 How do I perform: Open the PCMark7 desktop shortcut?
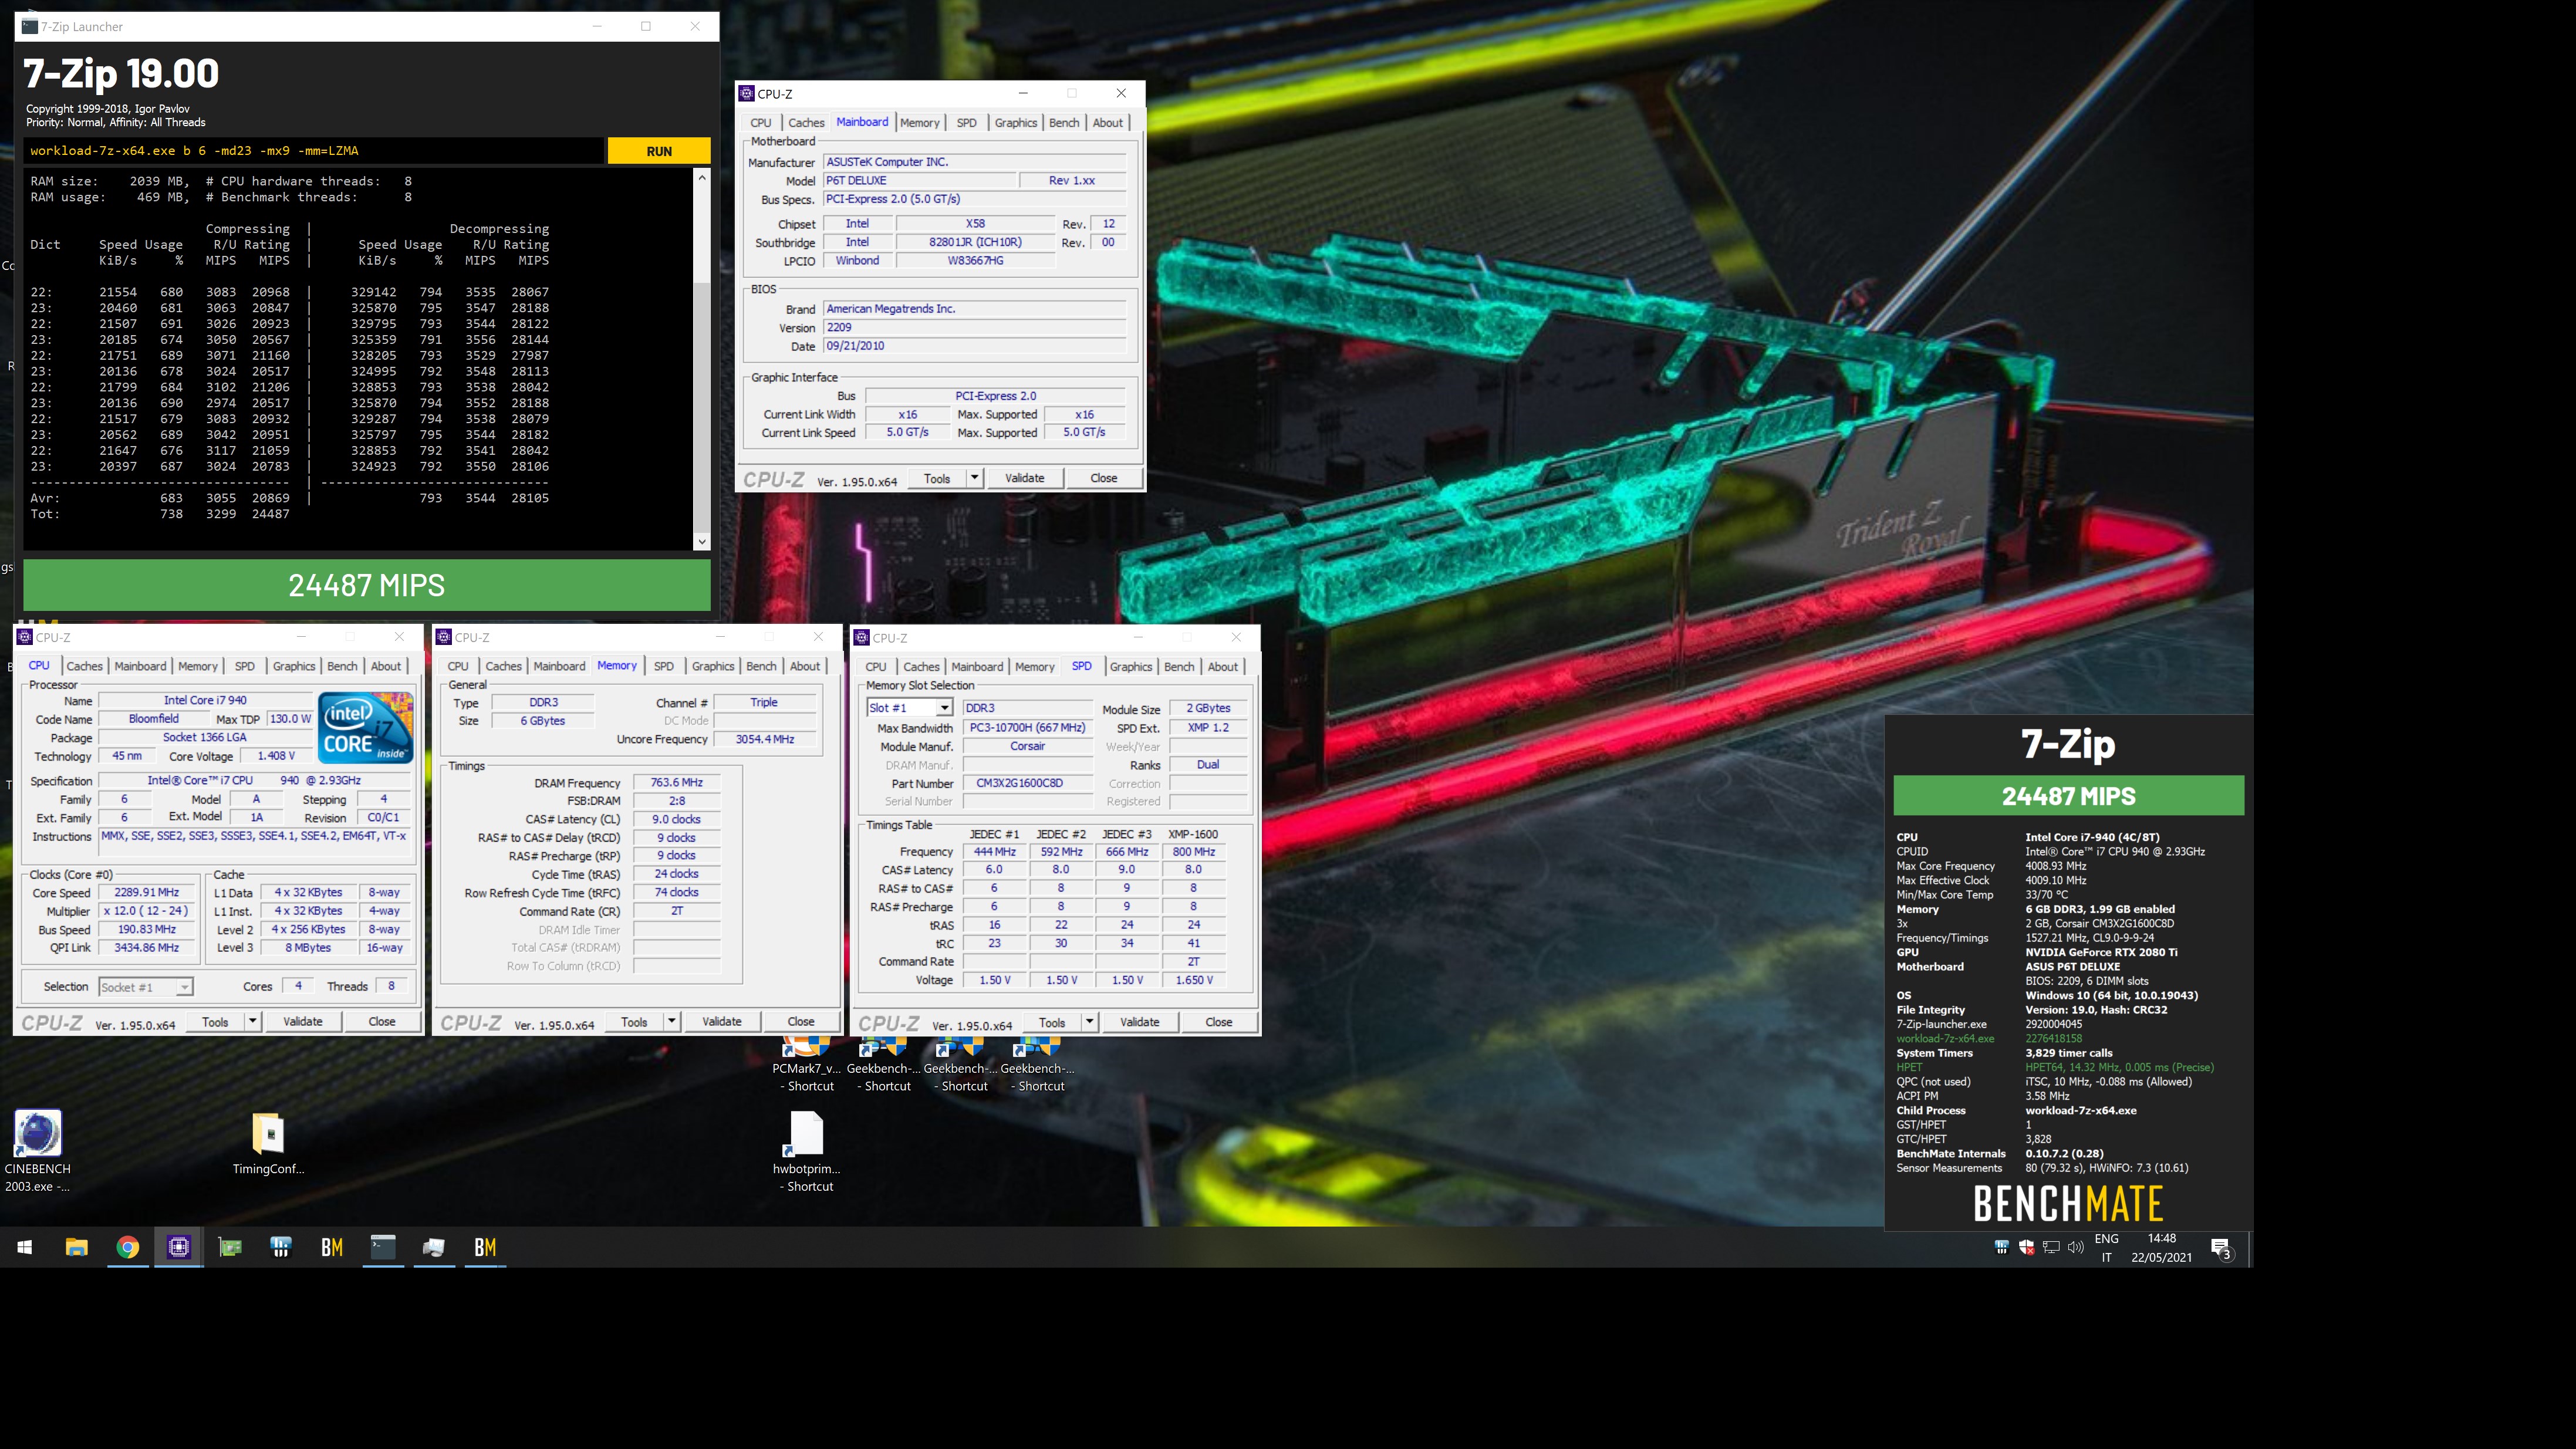(x=806, y=1065)
